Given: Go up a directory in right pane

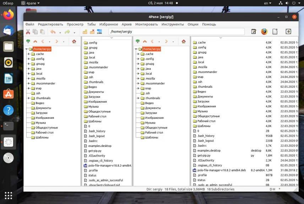Looking at the screenshot, I should 145,41.
